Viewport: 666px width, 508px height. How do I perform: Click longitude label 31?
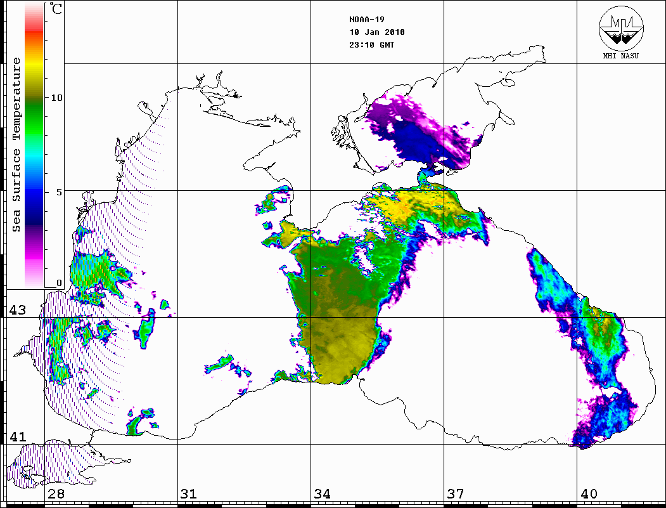pyautogui.click(x=189, y=494)
